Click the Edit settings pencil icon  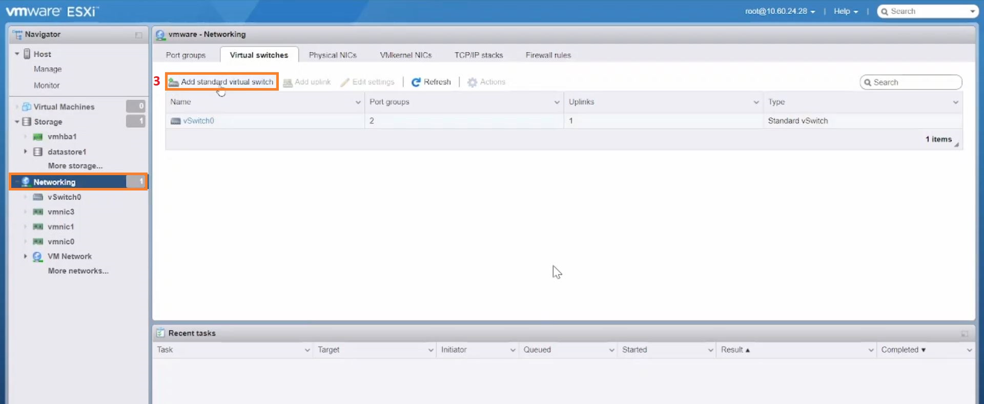[345, 82]
